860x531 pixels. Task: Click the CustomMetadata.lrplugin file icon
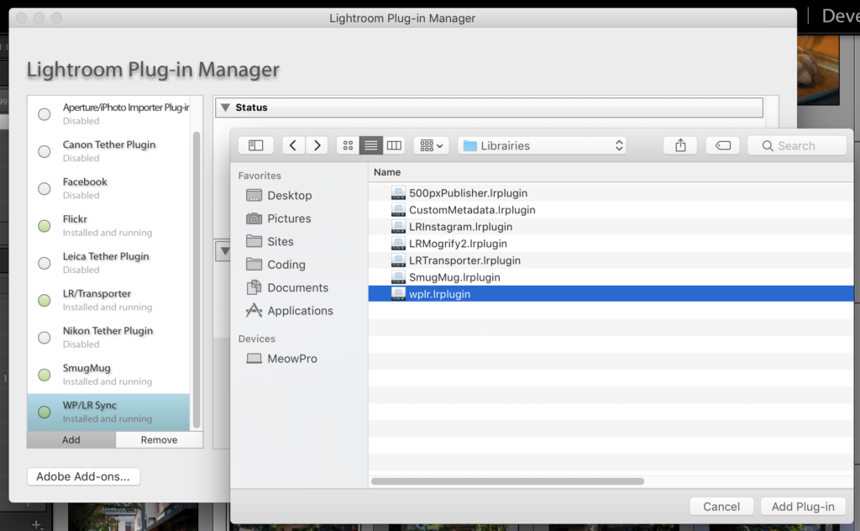[398, 210]
